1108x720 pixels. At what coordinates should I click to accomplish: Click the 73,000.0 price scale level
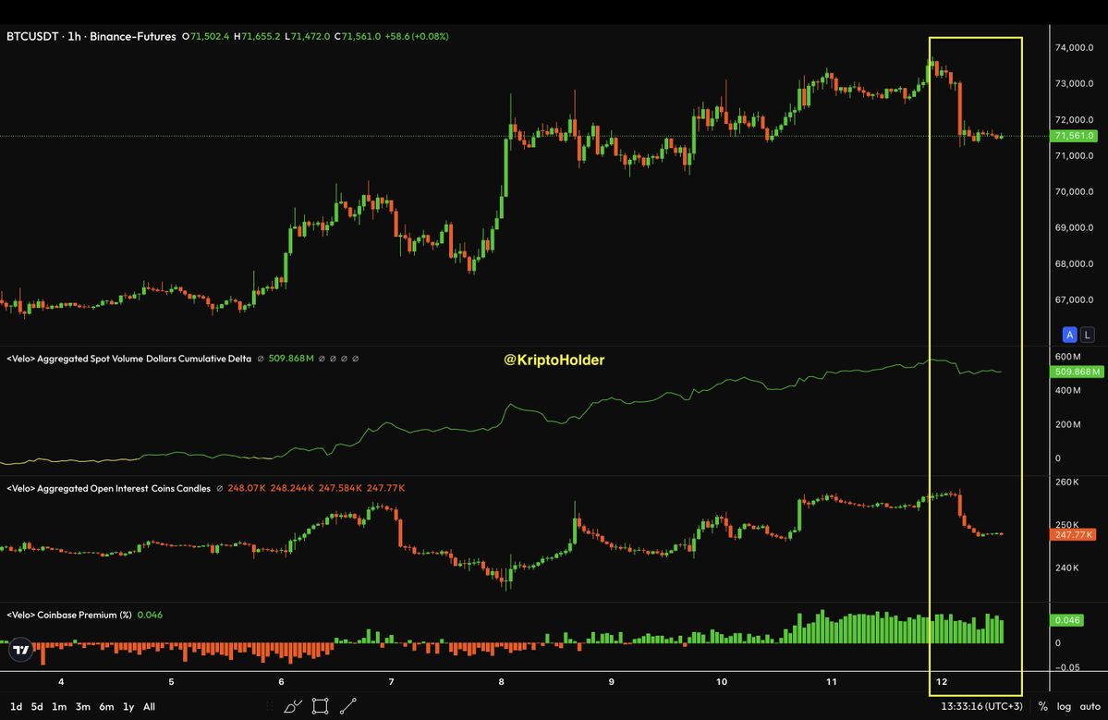(x=1074, y=83)
